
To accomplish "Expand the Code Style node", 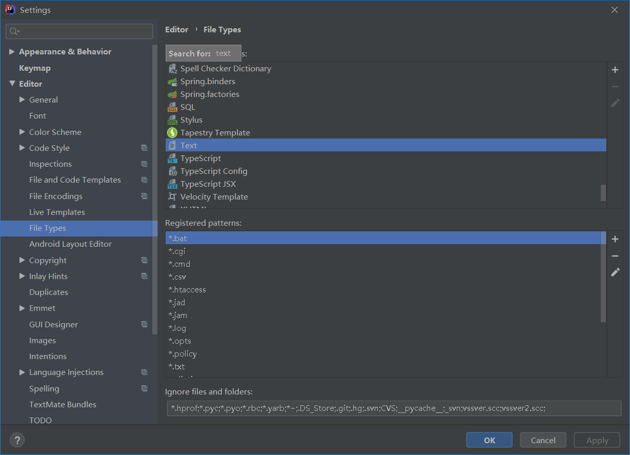I will pos(21,148).
